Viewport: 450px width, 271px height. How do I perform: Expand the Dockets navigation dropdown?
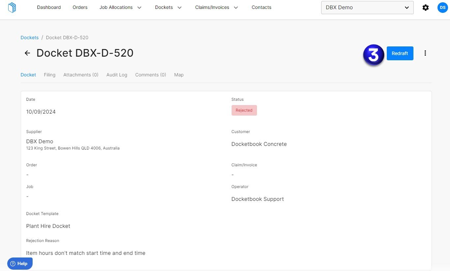[168, 7]
